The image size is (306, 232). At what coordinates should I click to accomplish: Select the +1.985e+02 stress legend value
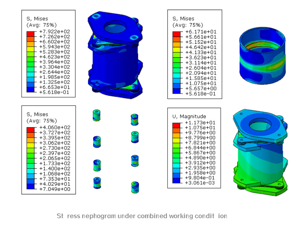pos(54,77)
